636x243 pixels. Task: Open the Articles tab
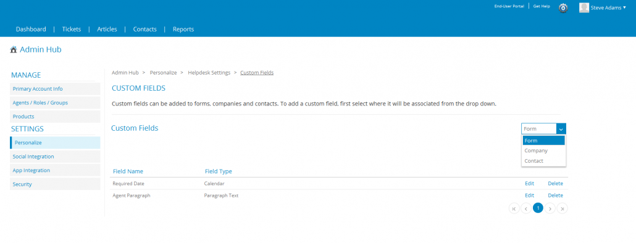tap(107, 29)
